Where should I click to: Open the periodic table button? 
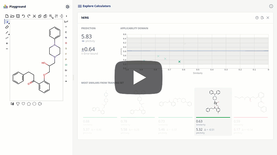[66, 22]
